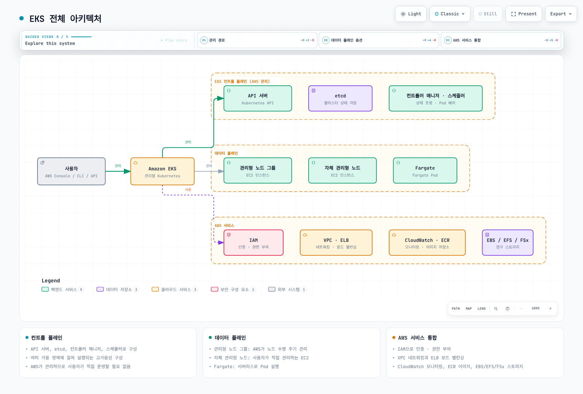Click the 02 step badge for 데이터 플레인 옵션
This screenshot has width=583, height=394.
pos(326,40)
